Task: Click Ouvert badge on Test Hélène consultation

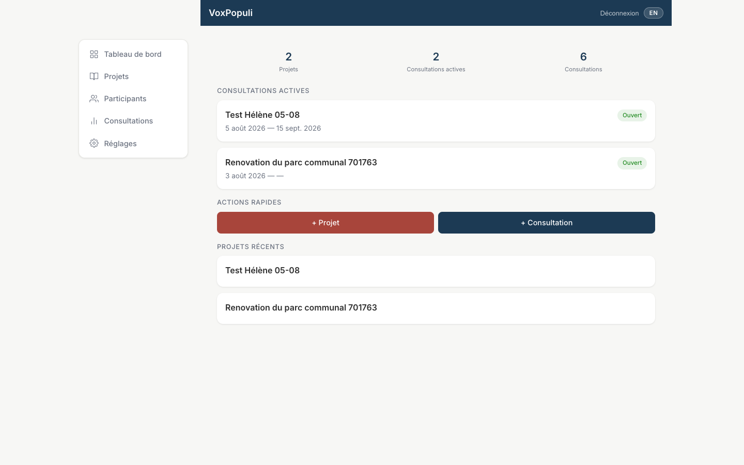Action: [632, 115]
